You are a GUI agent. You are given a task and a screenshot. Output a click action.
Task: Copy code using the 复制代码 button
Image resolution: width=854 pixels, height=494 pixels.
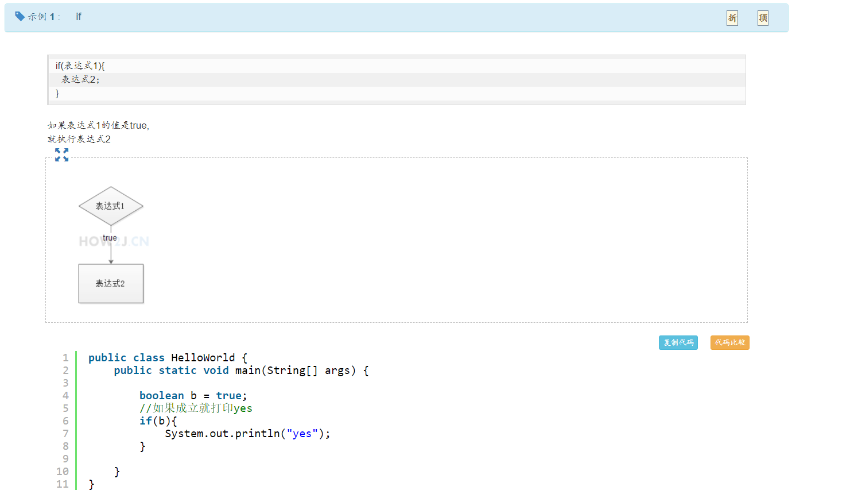(x=678, y=342)
